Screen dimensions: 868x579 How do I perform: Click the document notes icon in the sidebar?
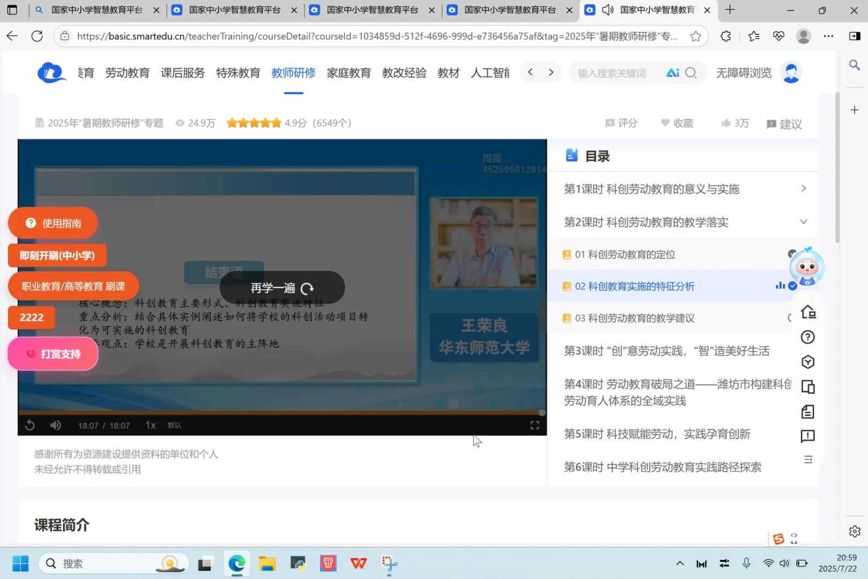[x=808, y=412]
